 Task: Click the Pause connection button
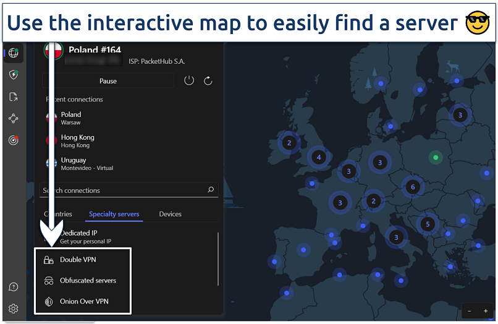point(108,81)
